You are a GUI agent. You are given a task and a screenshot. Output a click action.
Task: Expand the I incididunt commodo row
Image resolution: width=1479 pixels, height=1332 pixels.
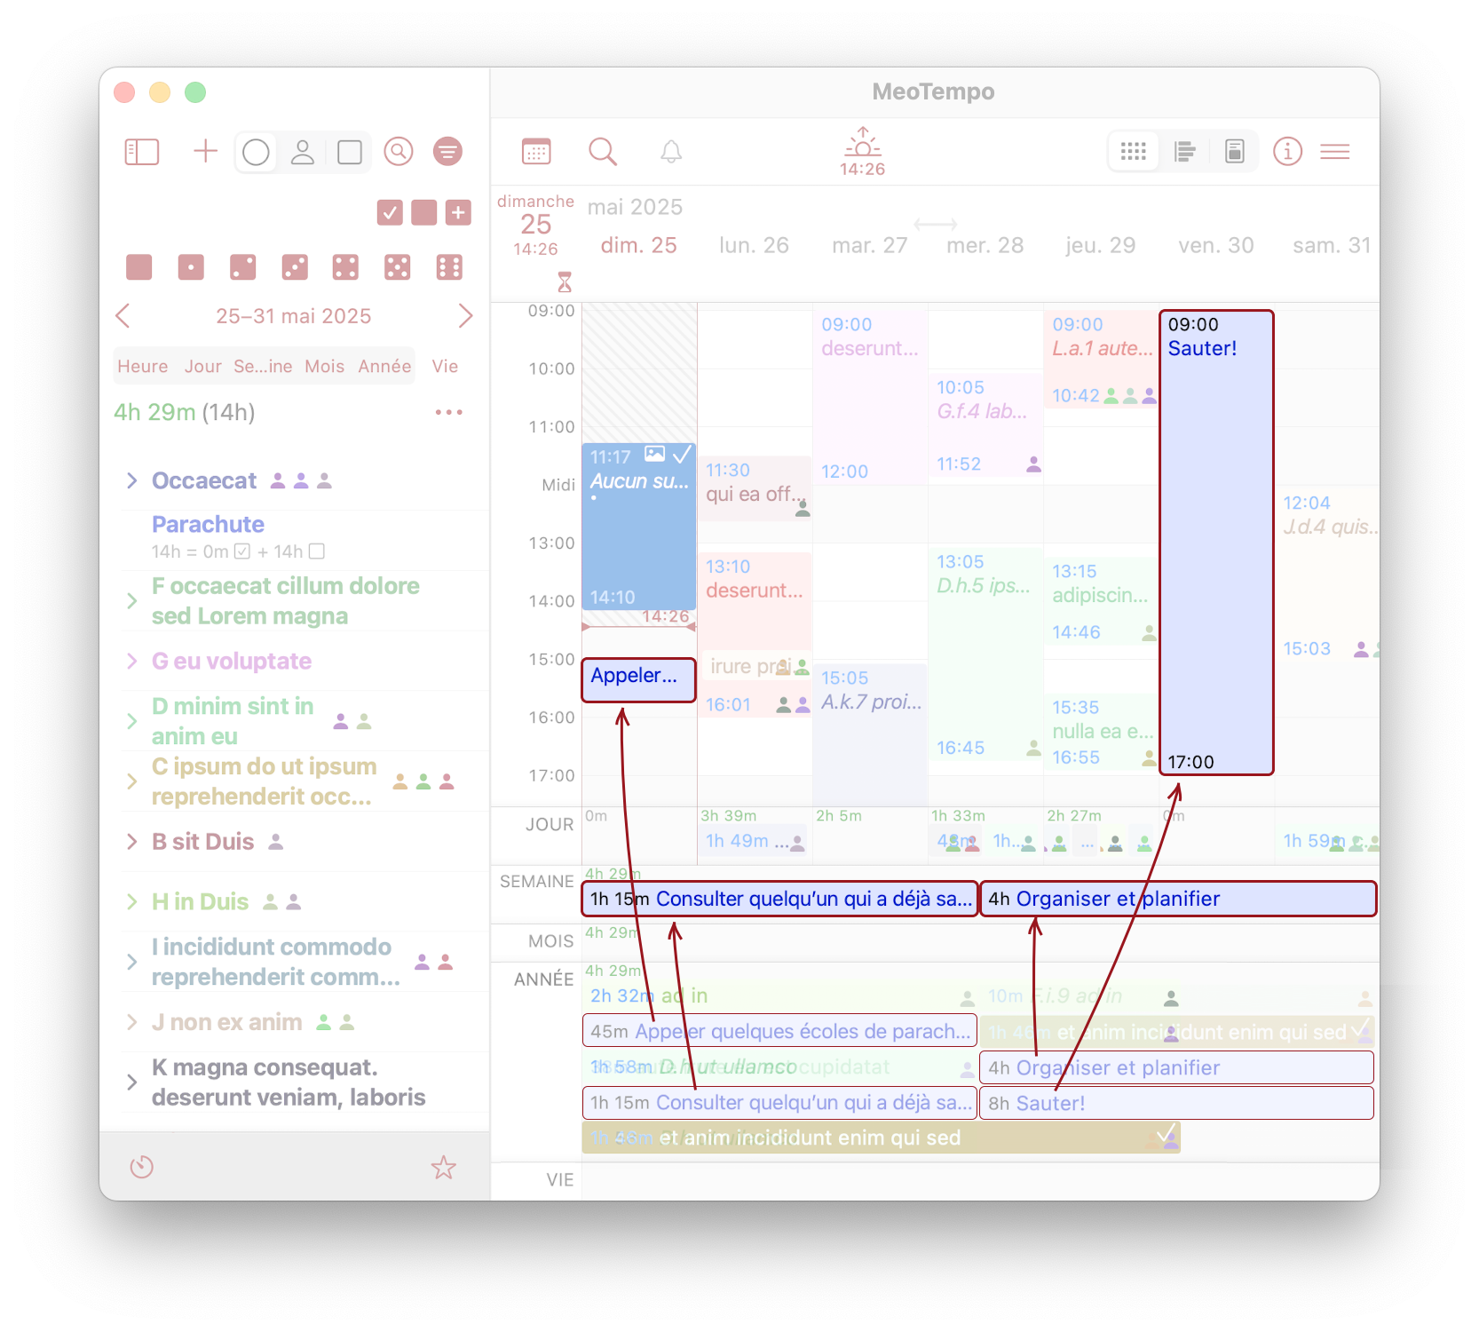point(132,962)
